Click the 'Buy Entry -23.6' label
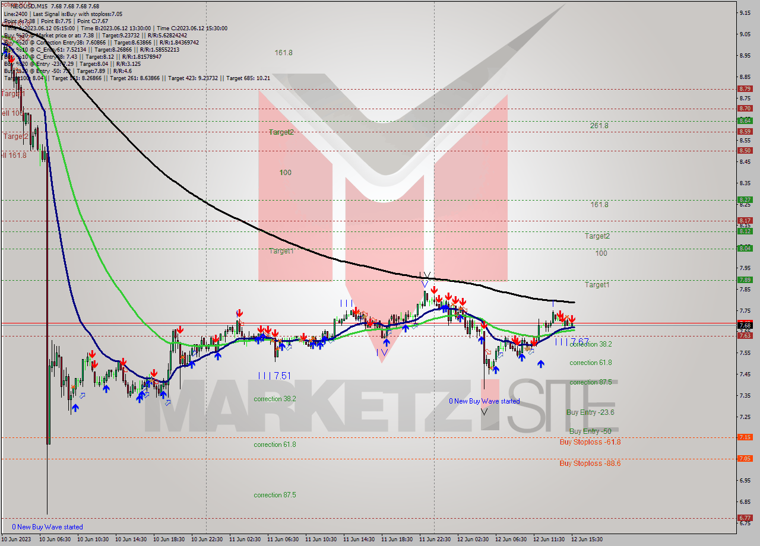This screenshot has width=760, height=546. click(x=590, y=412)
